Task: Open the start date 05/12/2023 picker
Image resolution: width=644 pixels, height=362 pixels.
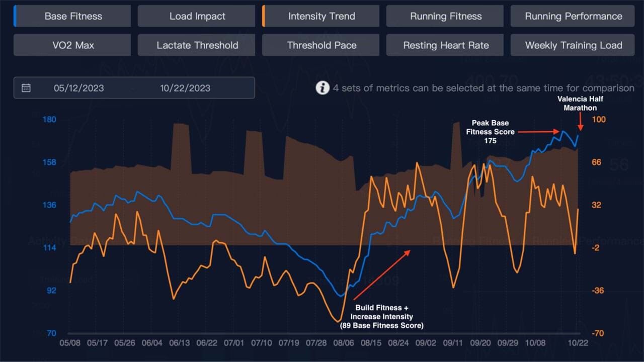Action: 79,88
